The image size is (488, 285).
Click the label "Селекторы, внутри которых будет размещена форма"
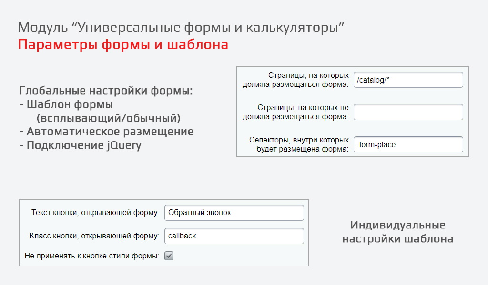click(x=298, y=144)
